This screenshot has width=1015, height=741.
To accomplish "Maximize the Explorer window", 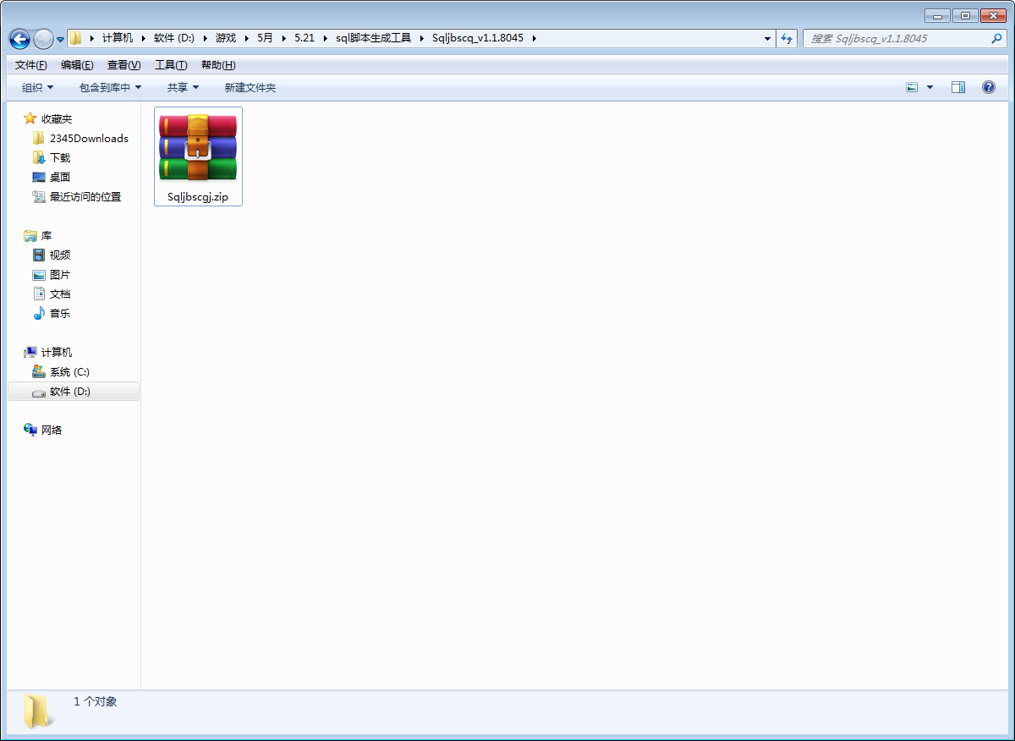I will coord(964,15).
